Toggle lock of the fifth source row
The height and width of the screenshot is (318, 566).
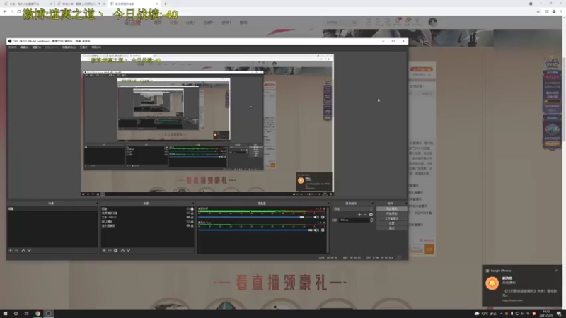point(192,225)
